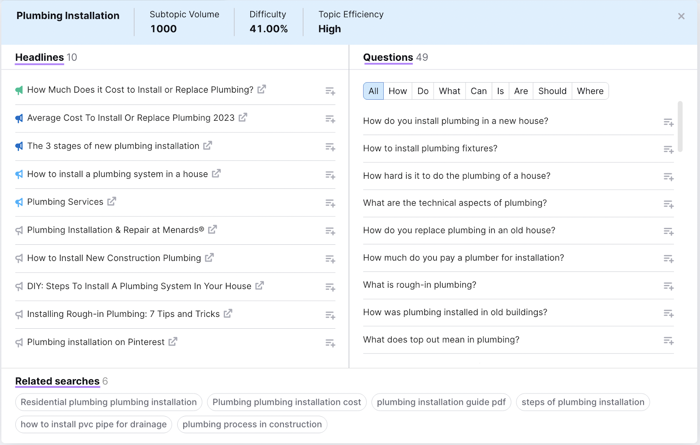Image resolution: width=700 pixels, height=445 pixels.
Task: Open external link for 'Plumbing Services' headline
Action: pyautogui.click(x=112, y=202)
